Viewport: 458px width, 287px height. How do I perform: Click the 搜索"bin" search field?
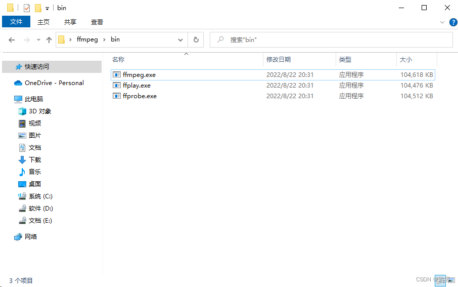(x=331, y=40)
